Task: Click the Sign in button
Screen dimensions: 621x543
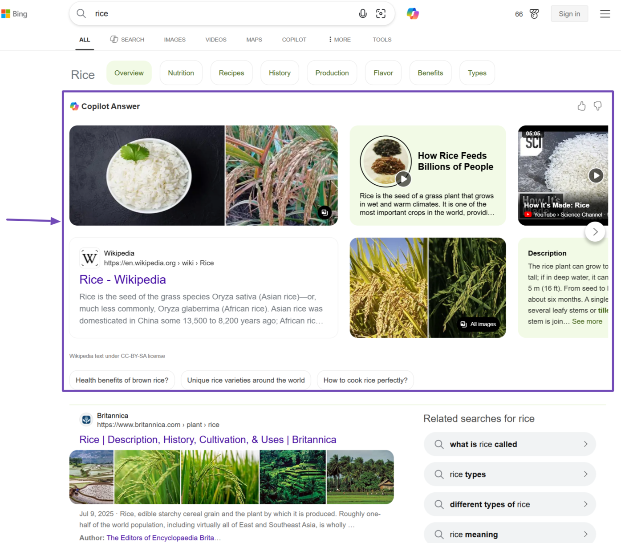Action: 569,14
